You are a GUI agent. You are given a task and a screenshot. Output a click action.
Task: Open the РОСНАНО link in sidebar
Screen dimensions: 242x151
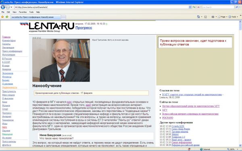point(168,118)
